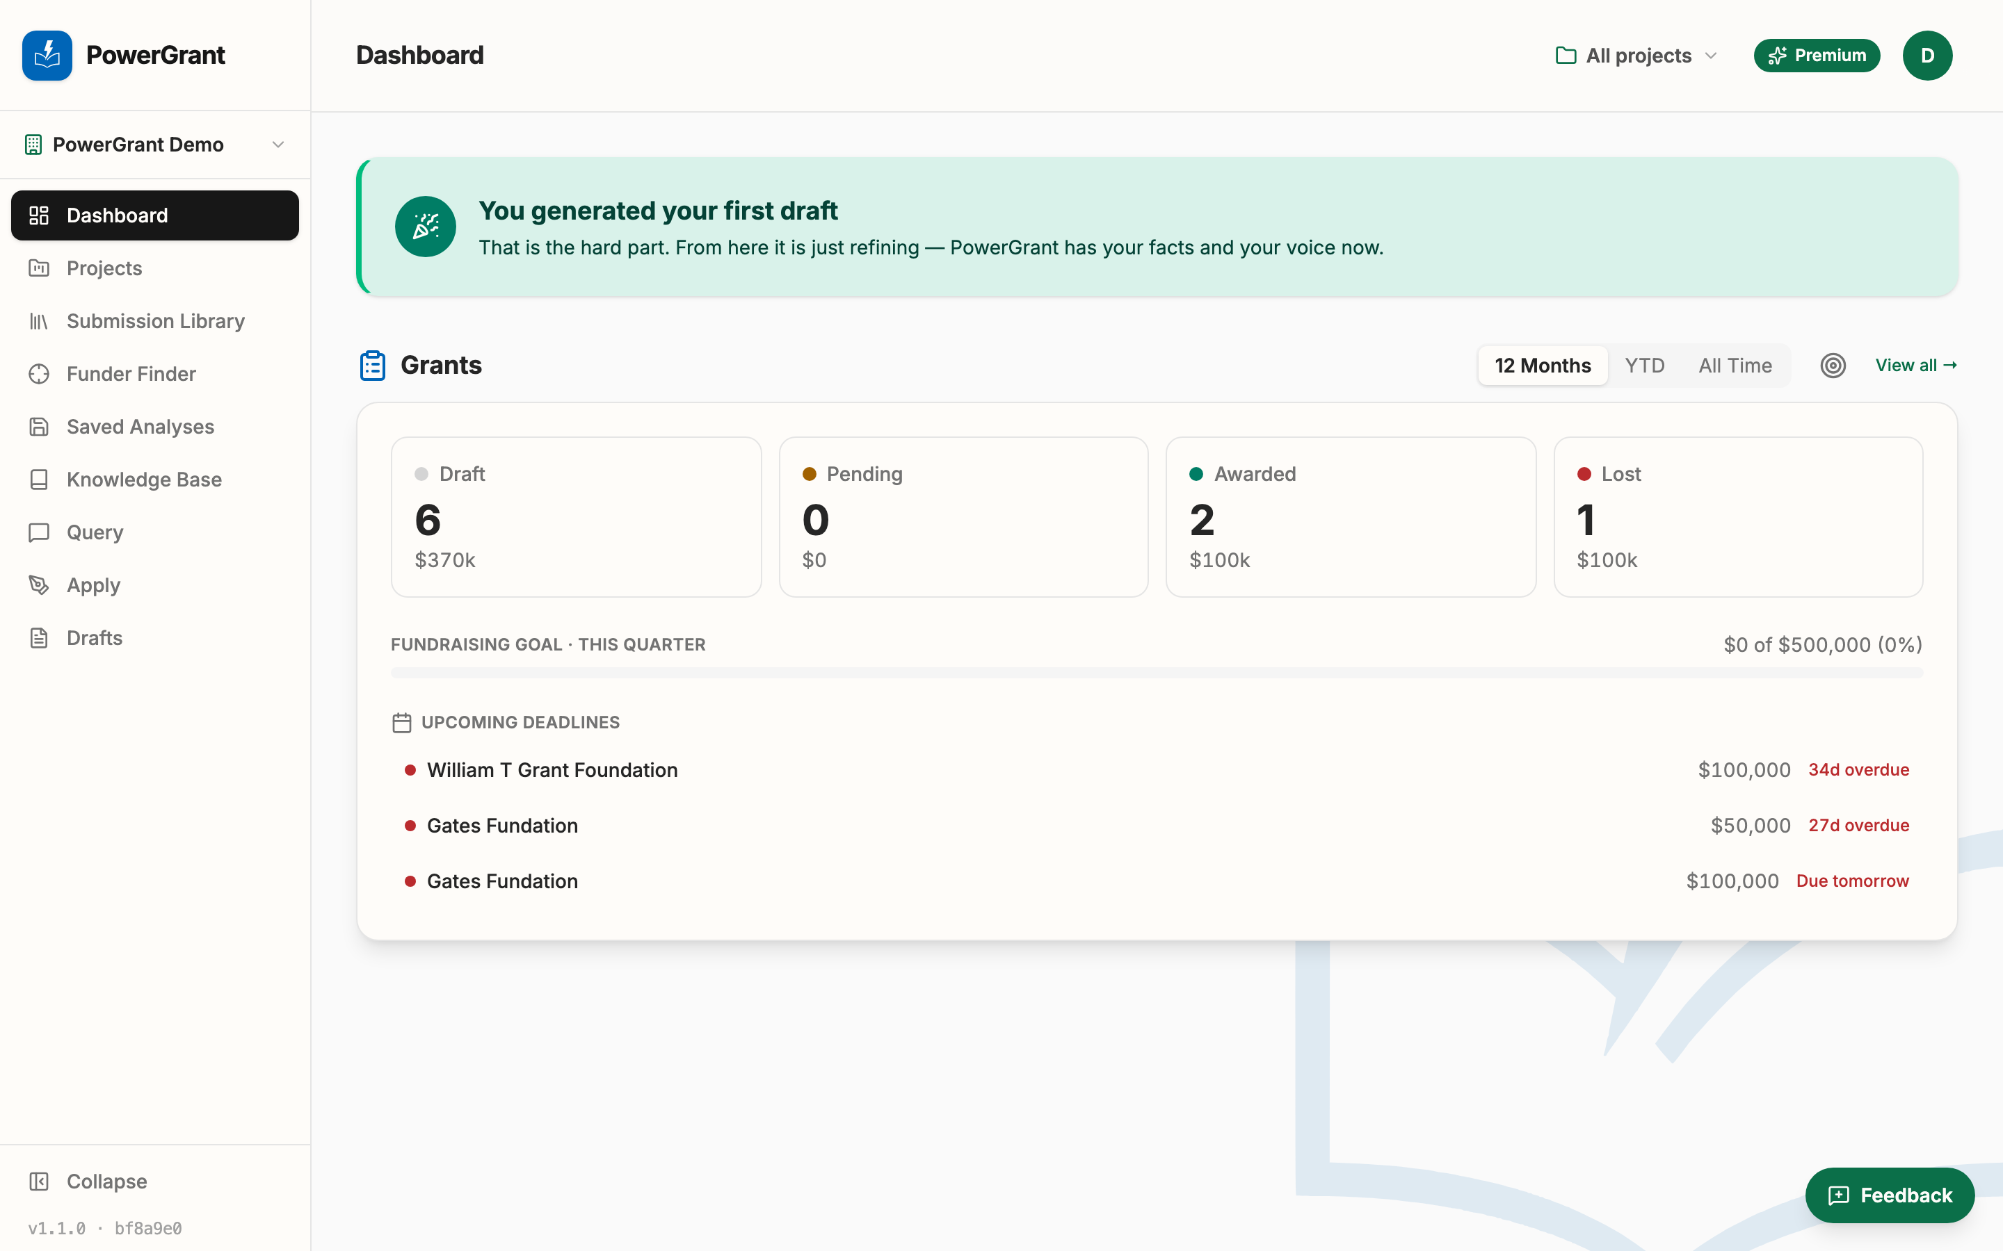Click the 27d overdue label
The width and height of the screenshot is (2003, 1251).
(x=1858, y=826)
